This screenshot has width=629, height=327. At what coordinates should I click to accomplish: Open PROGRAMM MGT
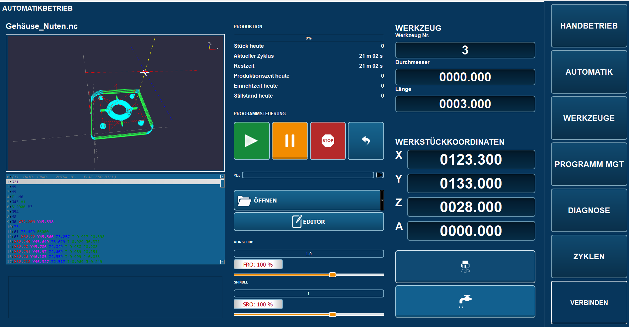(589, 164)
